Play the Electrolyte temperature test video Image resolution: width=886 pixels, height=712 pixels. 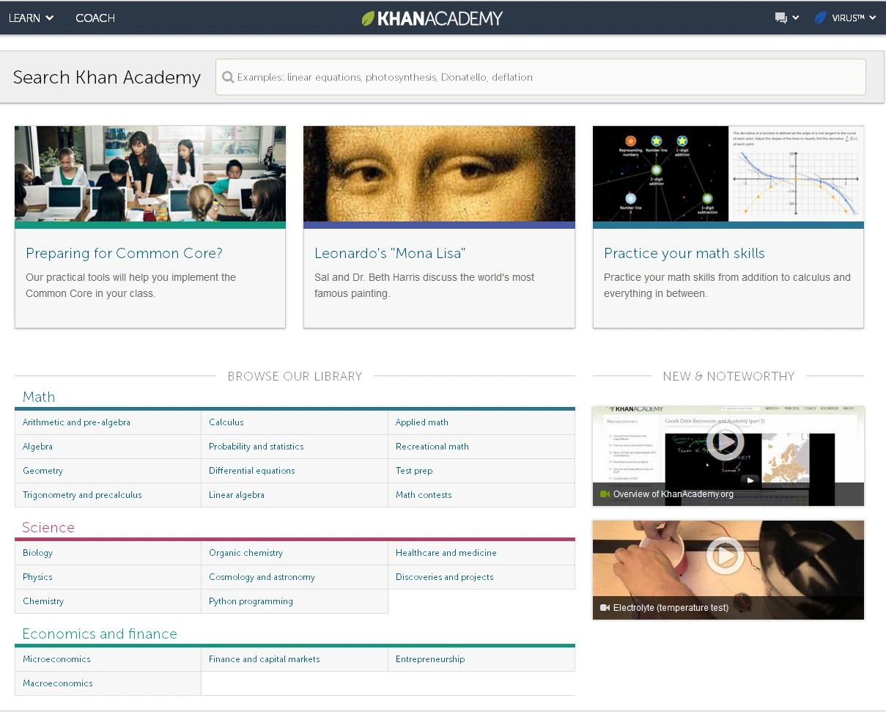click(x=726, y=555)
